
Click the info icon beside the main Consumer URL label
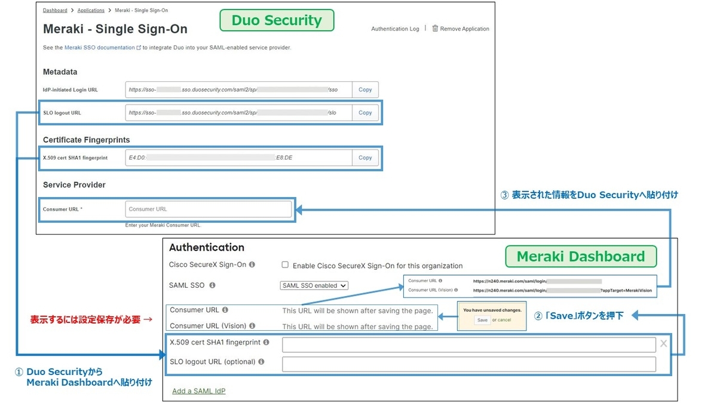[225, 310]
